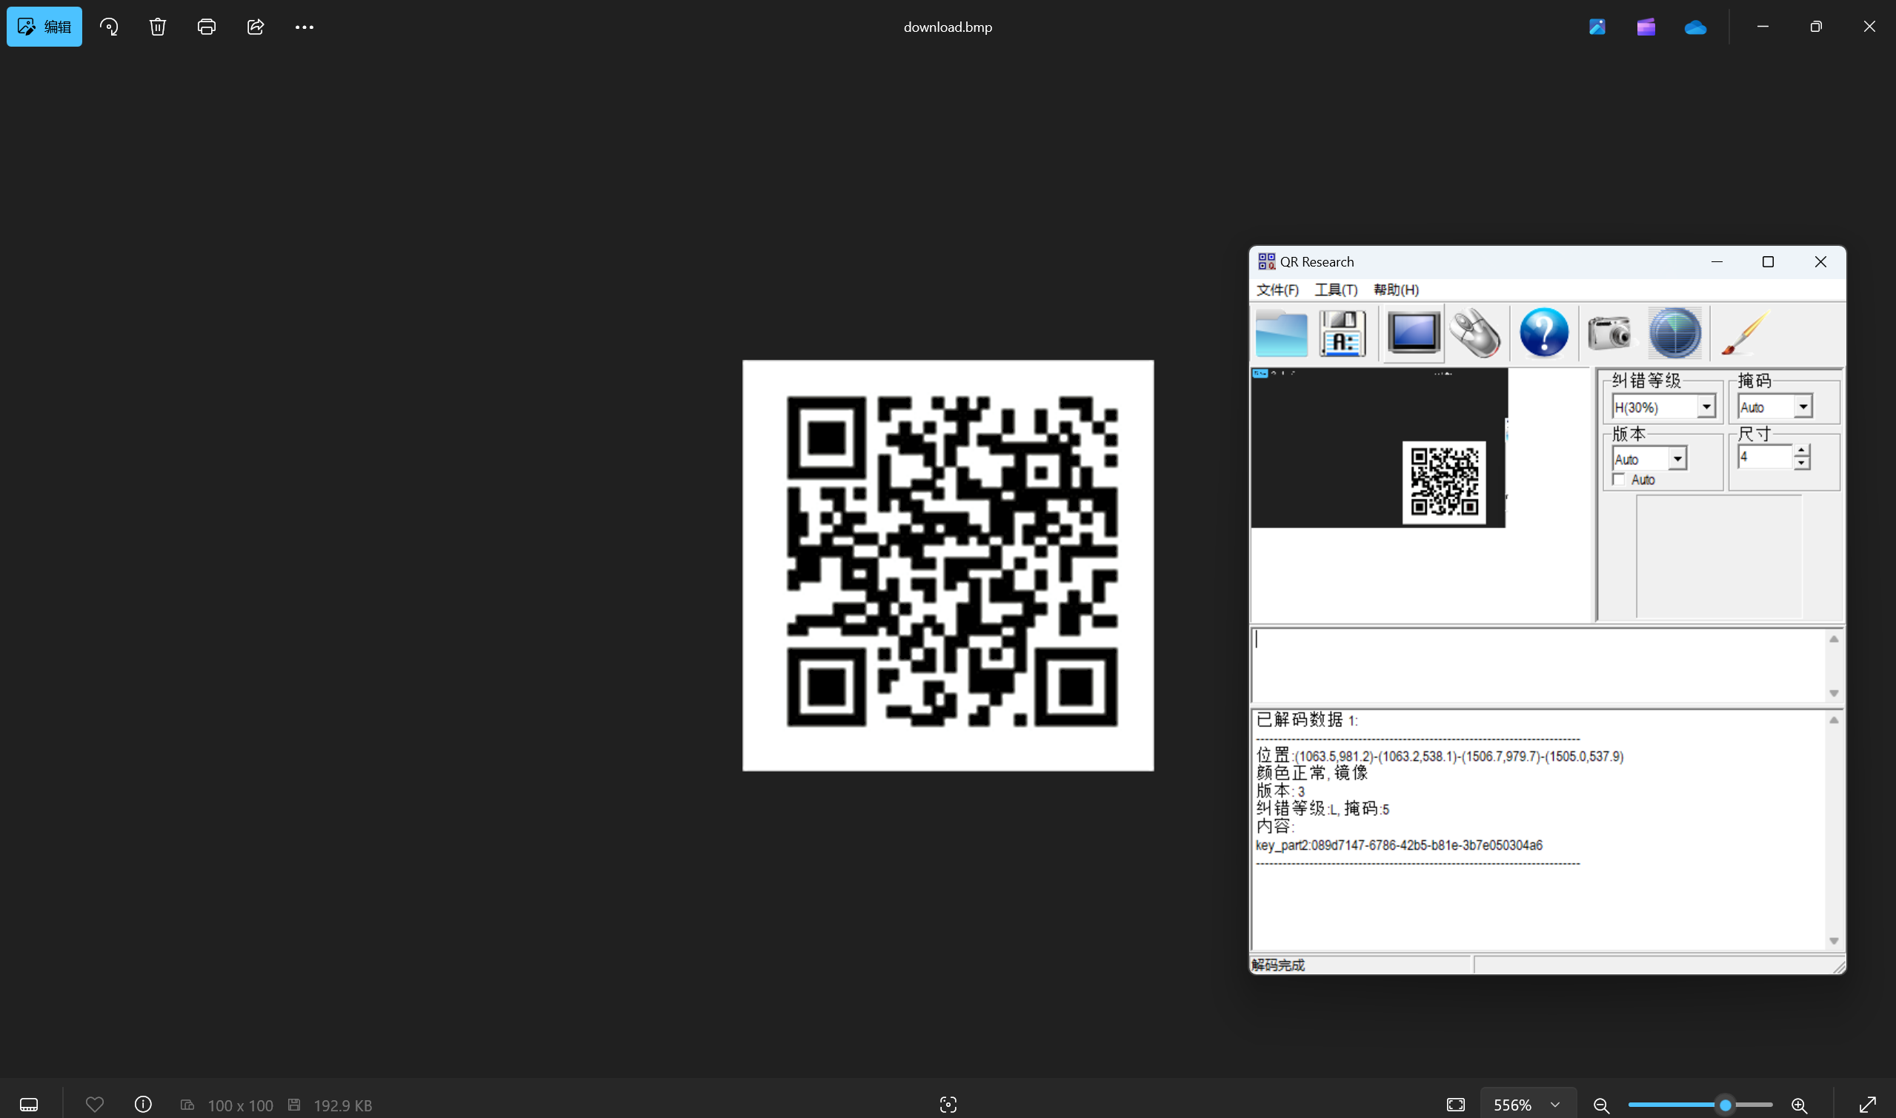Open the OneDrive cloud icon
Viewport: 1896px width, 1118px height.
pyautogui.click(x=1695, y=27)
